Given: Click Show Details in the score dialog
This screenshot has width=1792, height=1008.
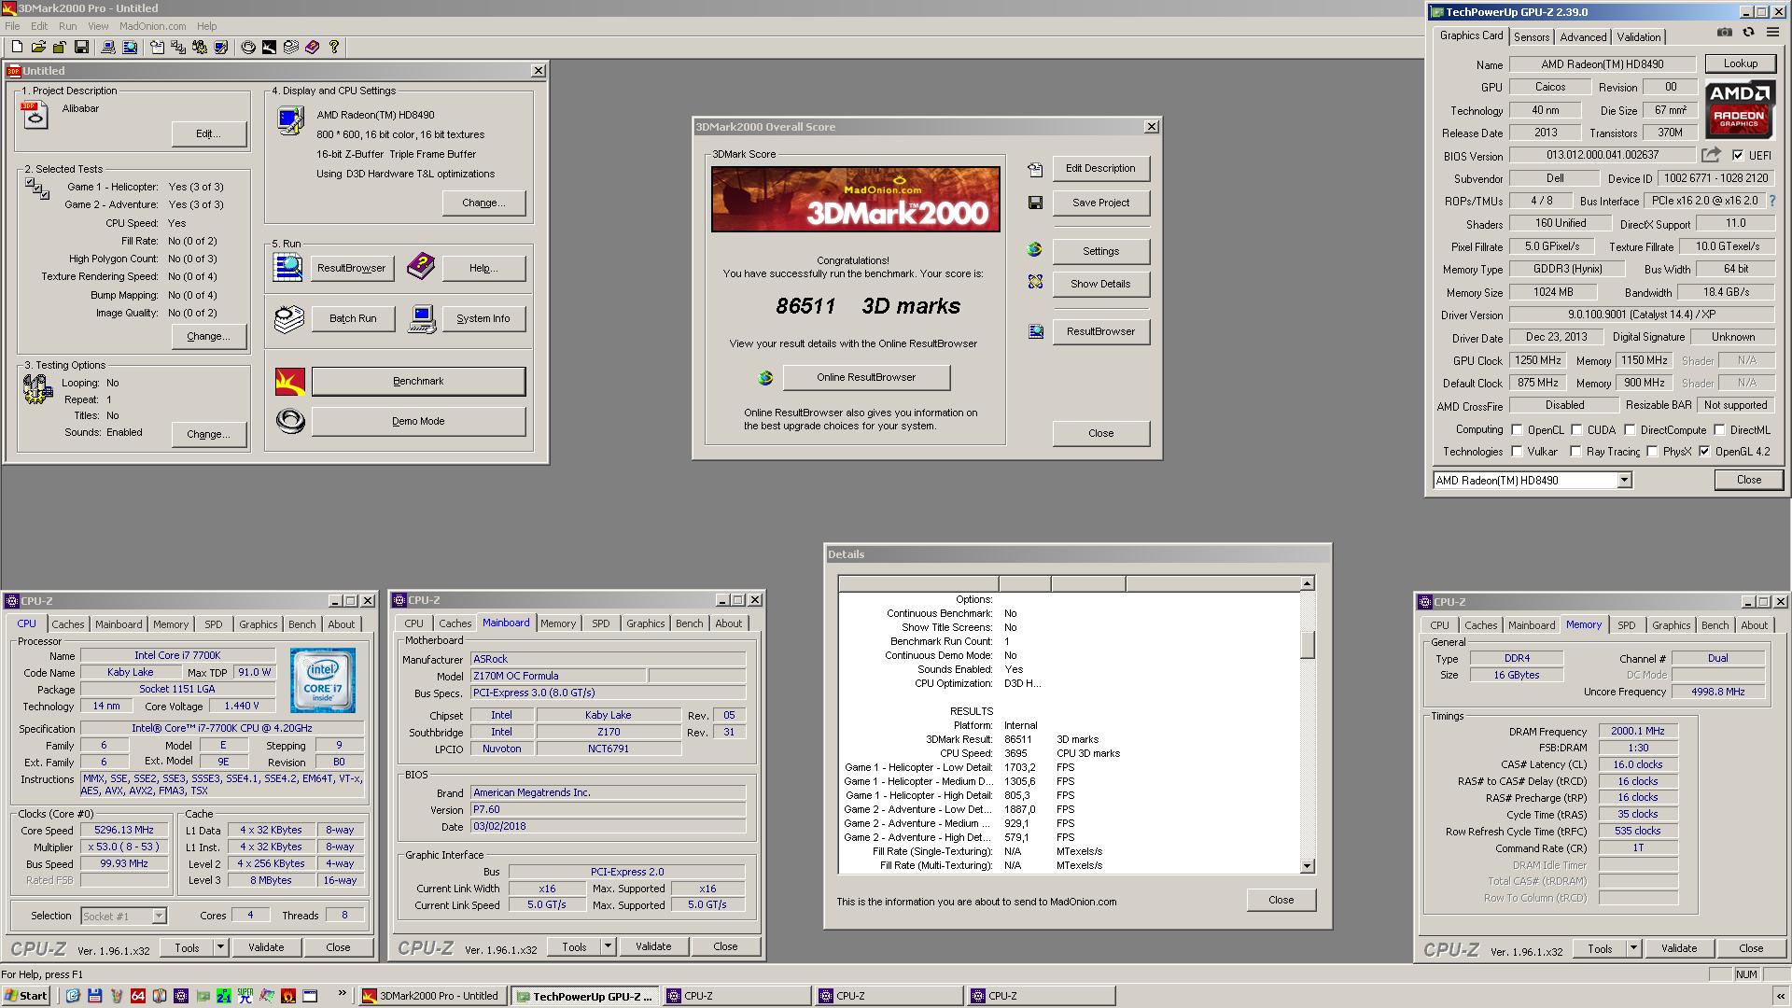Looking at the screenshot, I should pos(1100,284).
